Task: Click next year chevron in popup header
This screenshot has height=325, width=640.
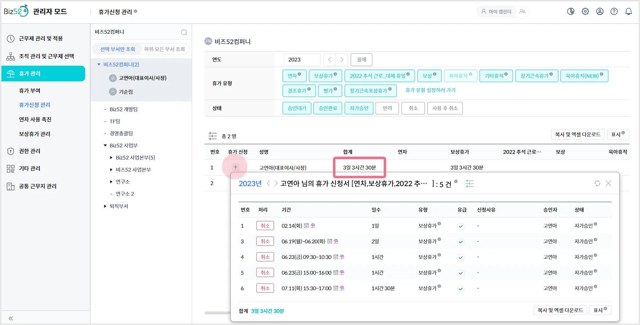Action: click(276, 183)
